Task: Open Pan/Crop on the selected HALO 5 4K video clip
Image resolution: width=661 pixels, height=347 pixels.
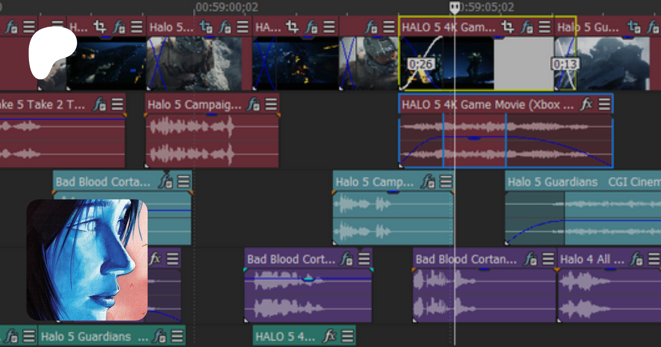Action: (x=508, y=27)
